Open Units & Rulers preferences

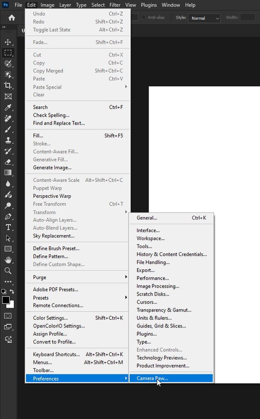pos(171,318)
